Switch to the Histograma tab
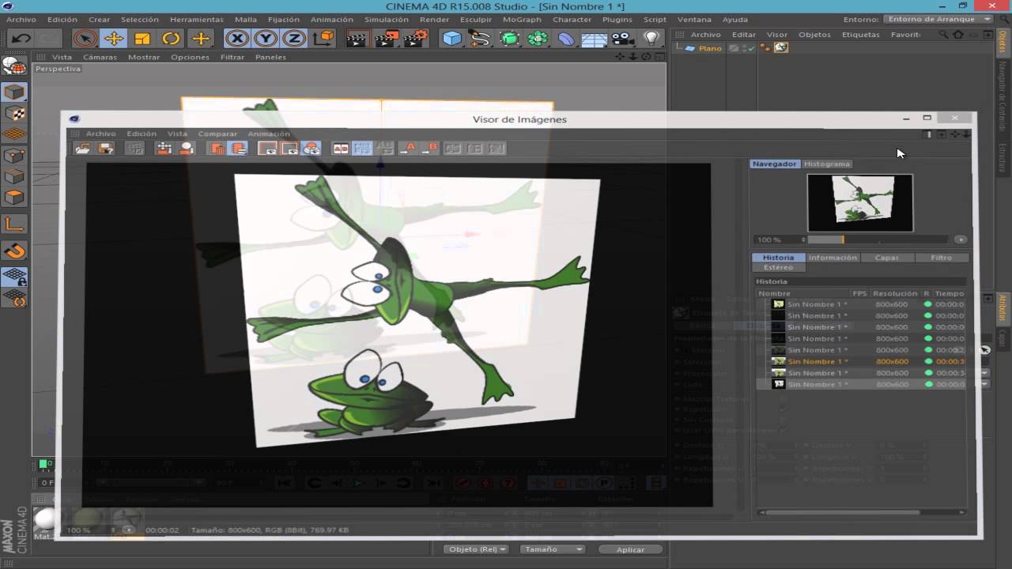The height and width of the screenshot is (569, 1012). [x=827, y=164]
